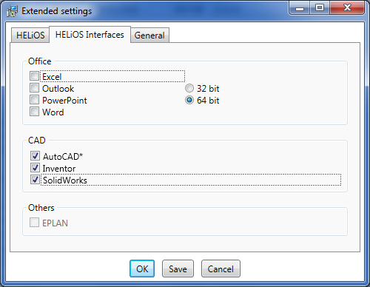This screenshot has height=287, width=370.
Task: Confirm settings with the OK button
Action: point(142,269)
